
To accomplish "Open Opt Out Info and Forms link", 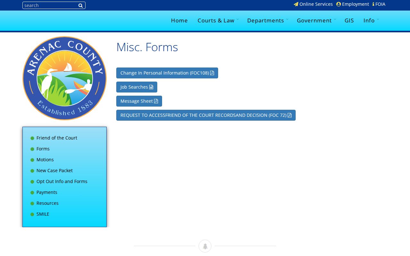I will tap(62, 181).
